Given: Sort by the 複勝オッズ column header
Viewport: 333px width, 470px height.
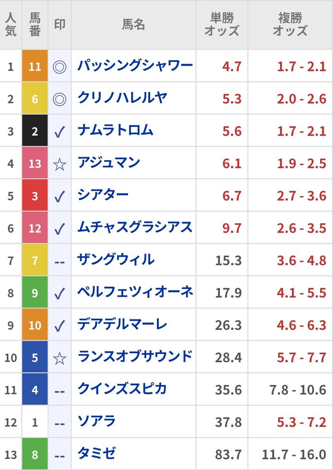Looking at the screenshot, I should [290, 24].
